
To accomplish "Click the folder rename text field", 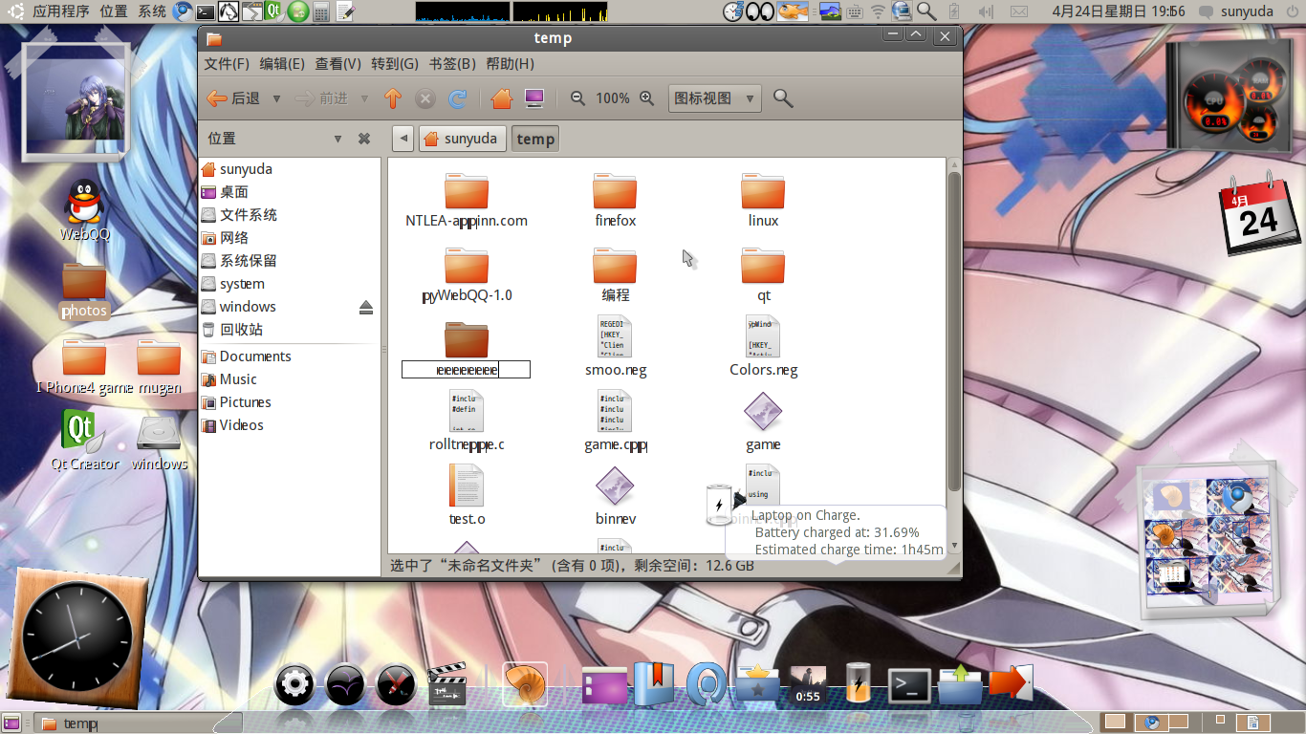I will pos(466,370).
